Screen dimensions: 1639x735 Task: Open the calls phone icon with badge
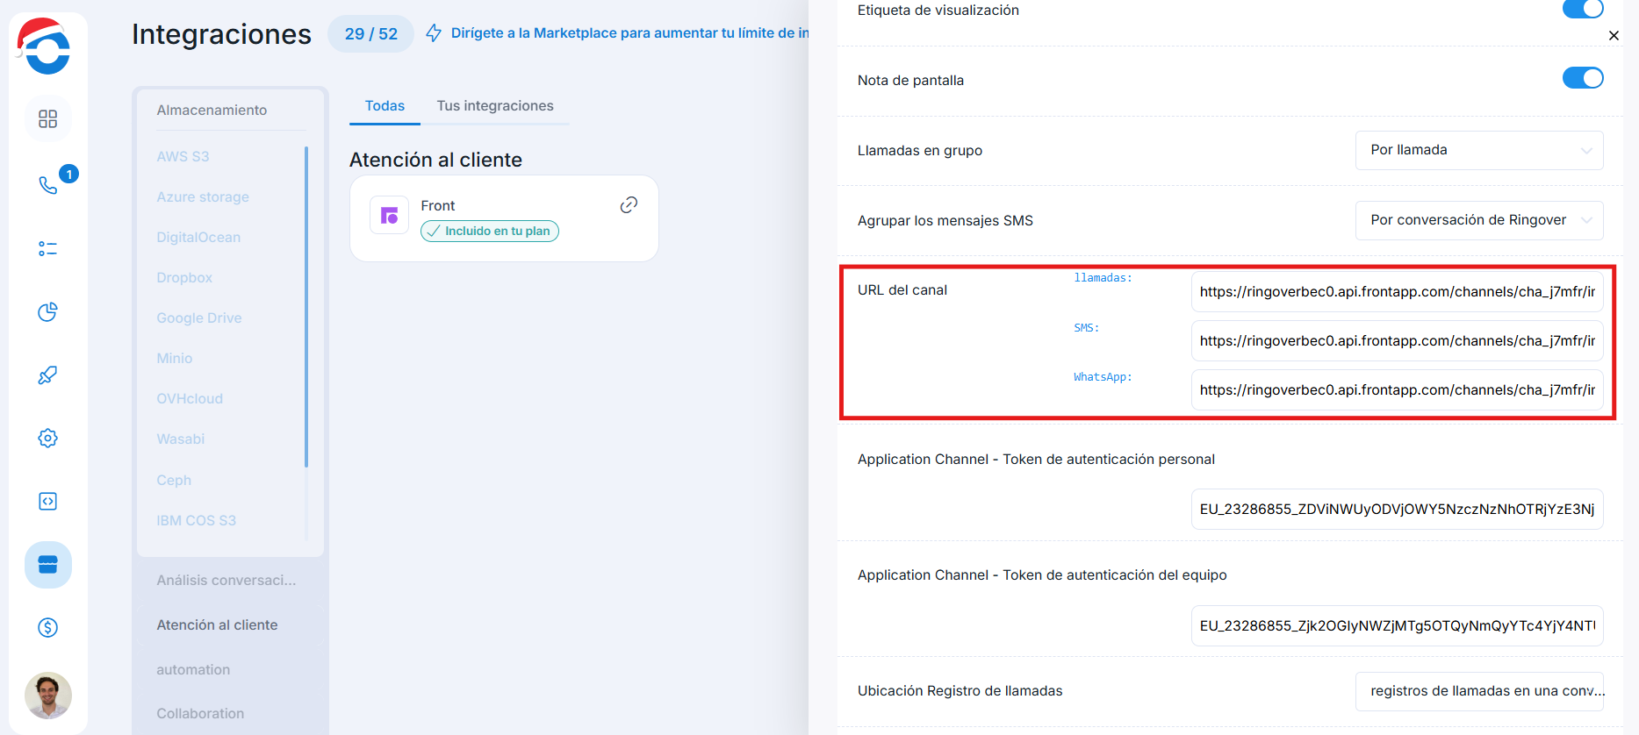click(48, 185)
